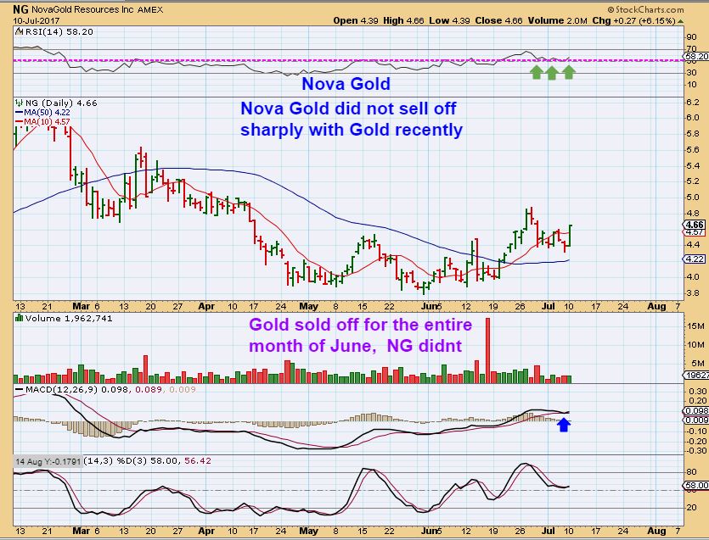This screenshot has height=540, width=709.
Task: Click the MA(50) 4.22 legend entry
Action: pos(43,113)
